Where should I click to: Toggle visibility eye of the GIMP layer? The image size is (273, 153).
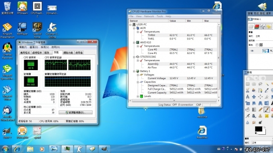click(x=252, y=51)
